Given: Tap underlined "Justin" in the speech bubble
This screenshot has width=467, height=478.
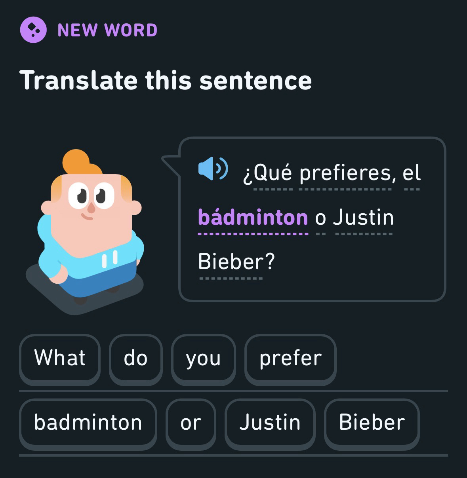Looking at the screenshot, I should tap(363, 218).
